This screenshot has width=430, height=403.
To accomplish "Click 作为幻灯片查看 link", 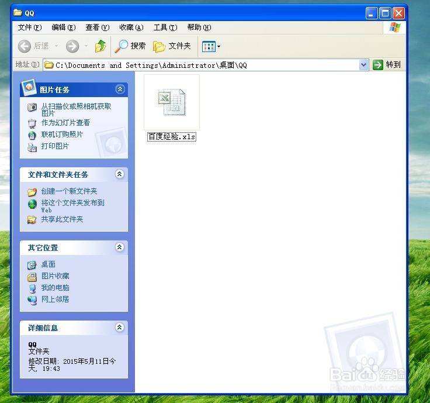I will (x=65, y=123).
